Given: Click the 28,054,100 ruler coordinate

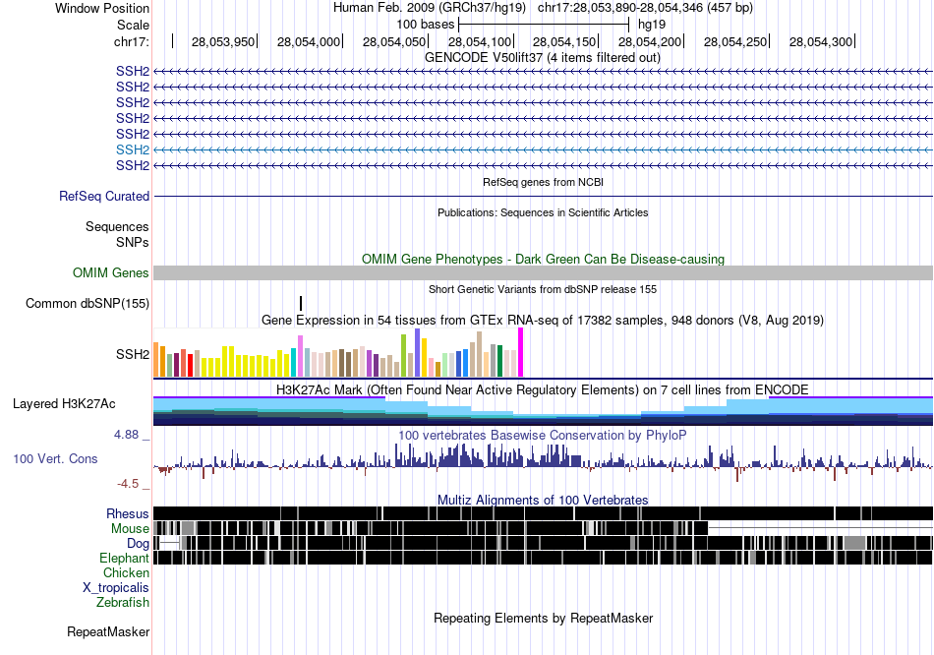Looking at the screenshot, I should (480, 41).
